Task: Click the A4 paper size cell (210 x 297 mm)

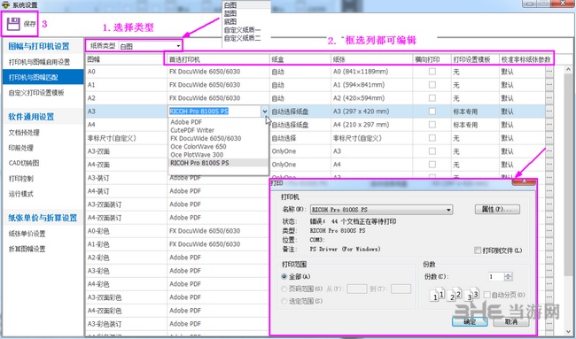Action: 371,125
